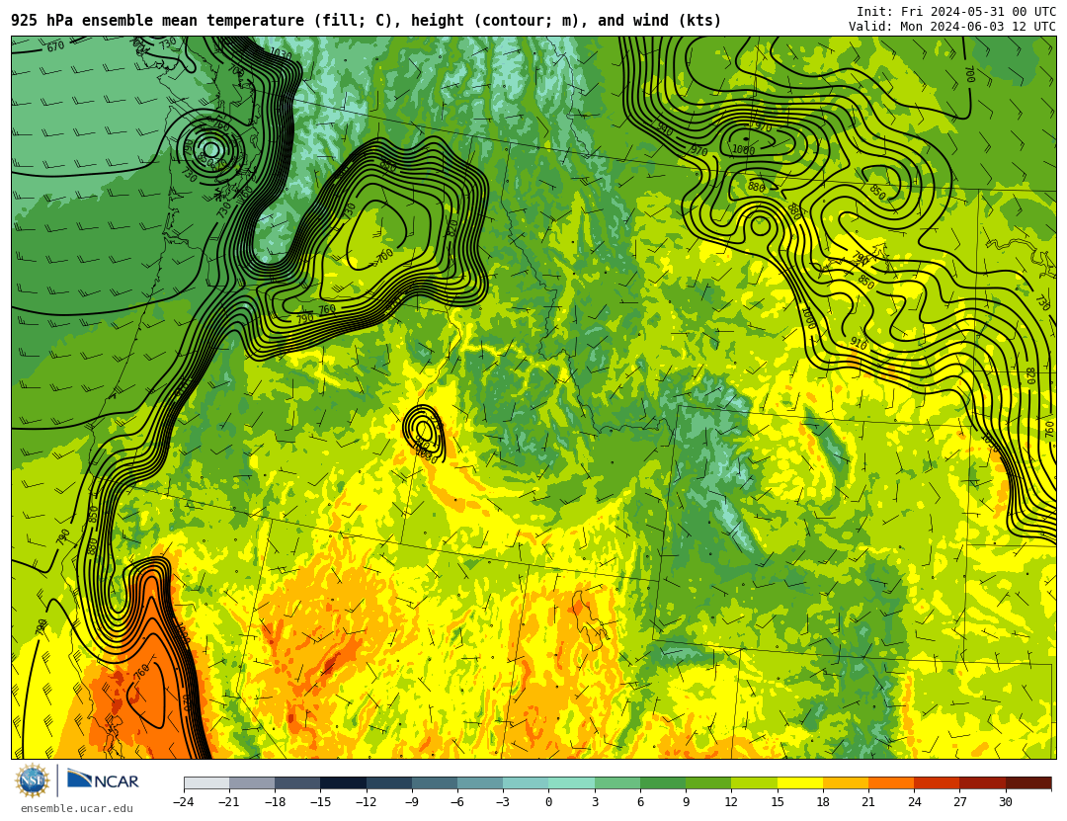Select the 'Init: Fri 2024-05-31 00 UTC' line
This screenshot has height=821, width=1067.
click(955, 12)
